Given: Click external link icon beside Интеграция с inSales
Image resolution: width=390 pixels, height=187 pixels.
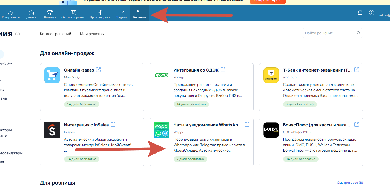Looking at the screenshot, I should [113, 125].
